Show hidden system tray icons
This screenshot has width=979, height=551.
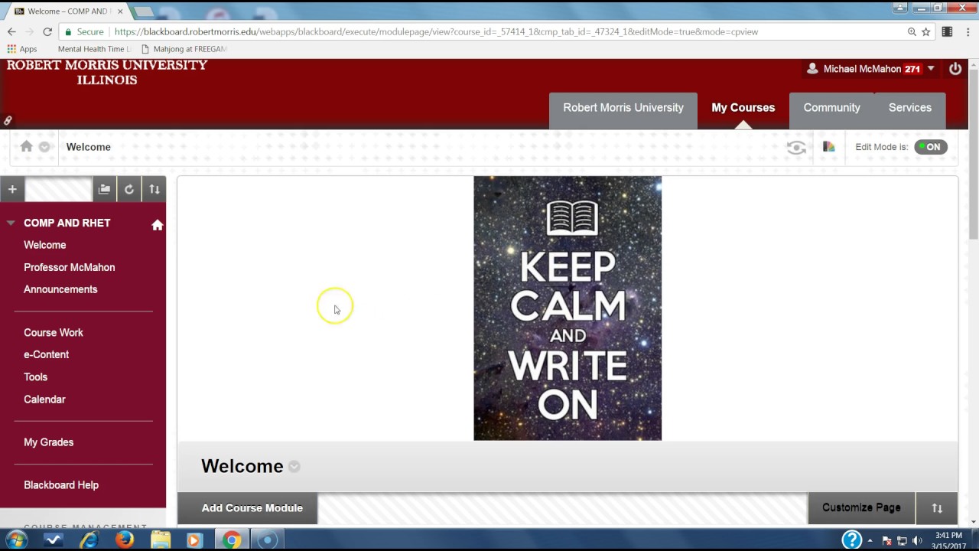[870, 541]
